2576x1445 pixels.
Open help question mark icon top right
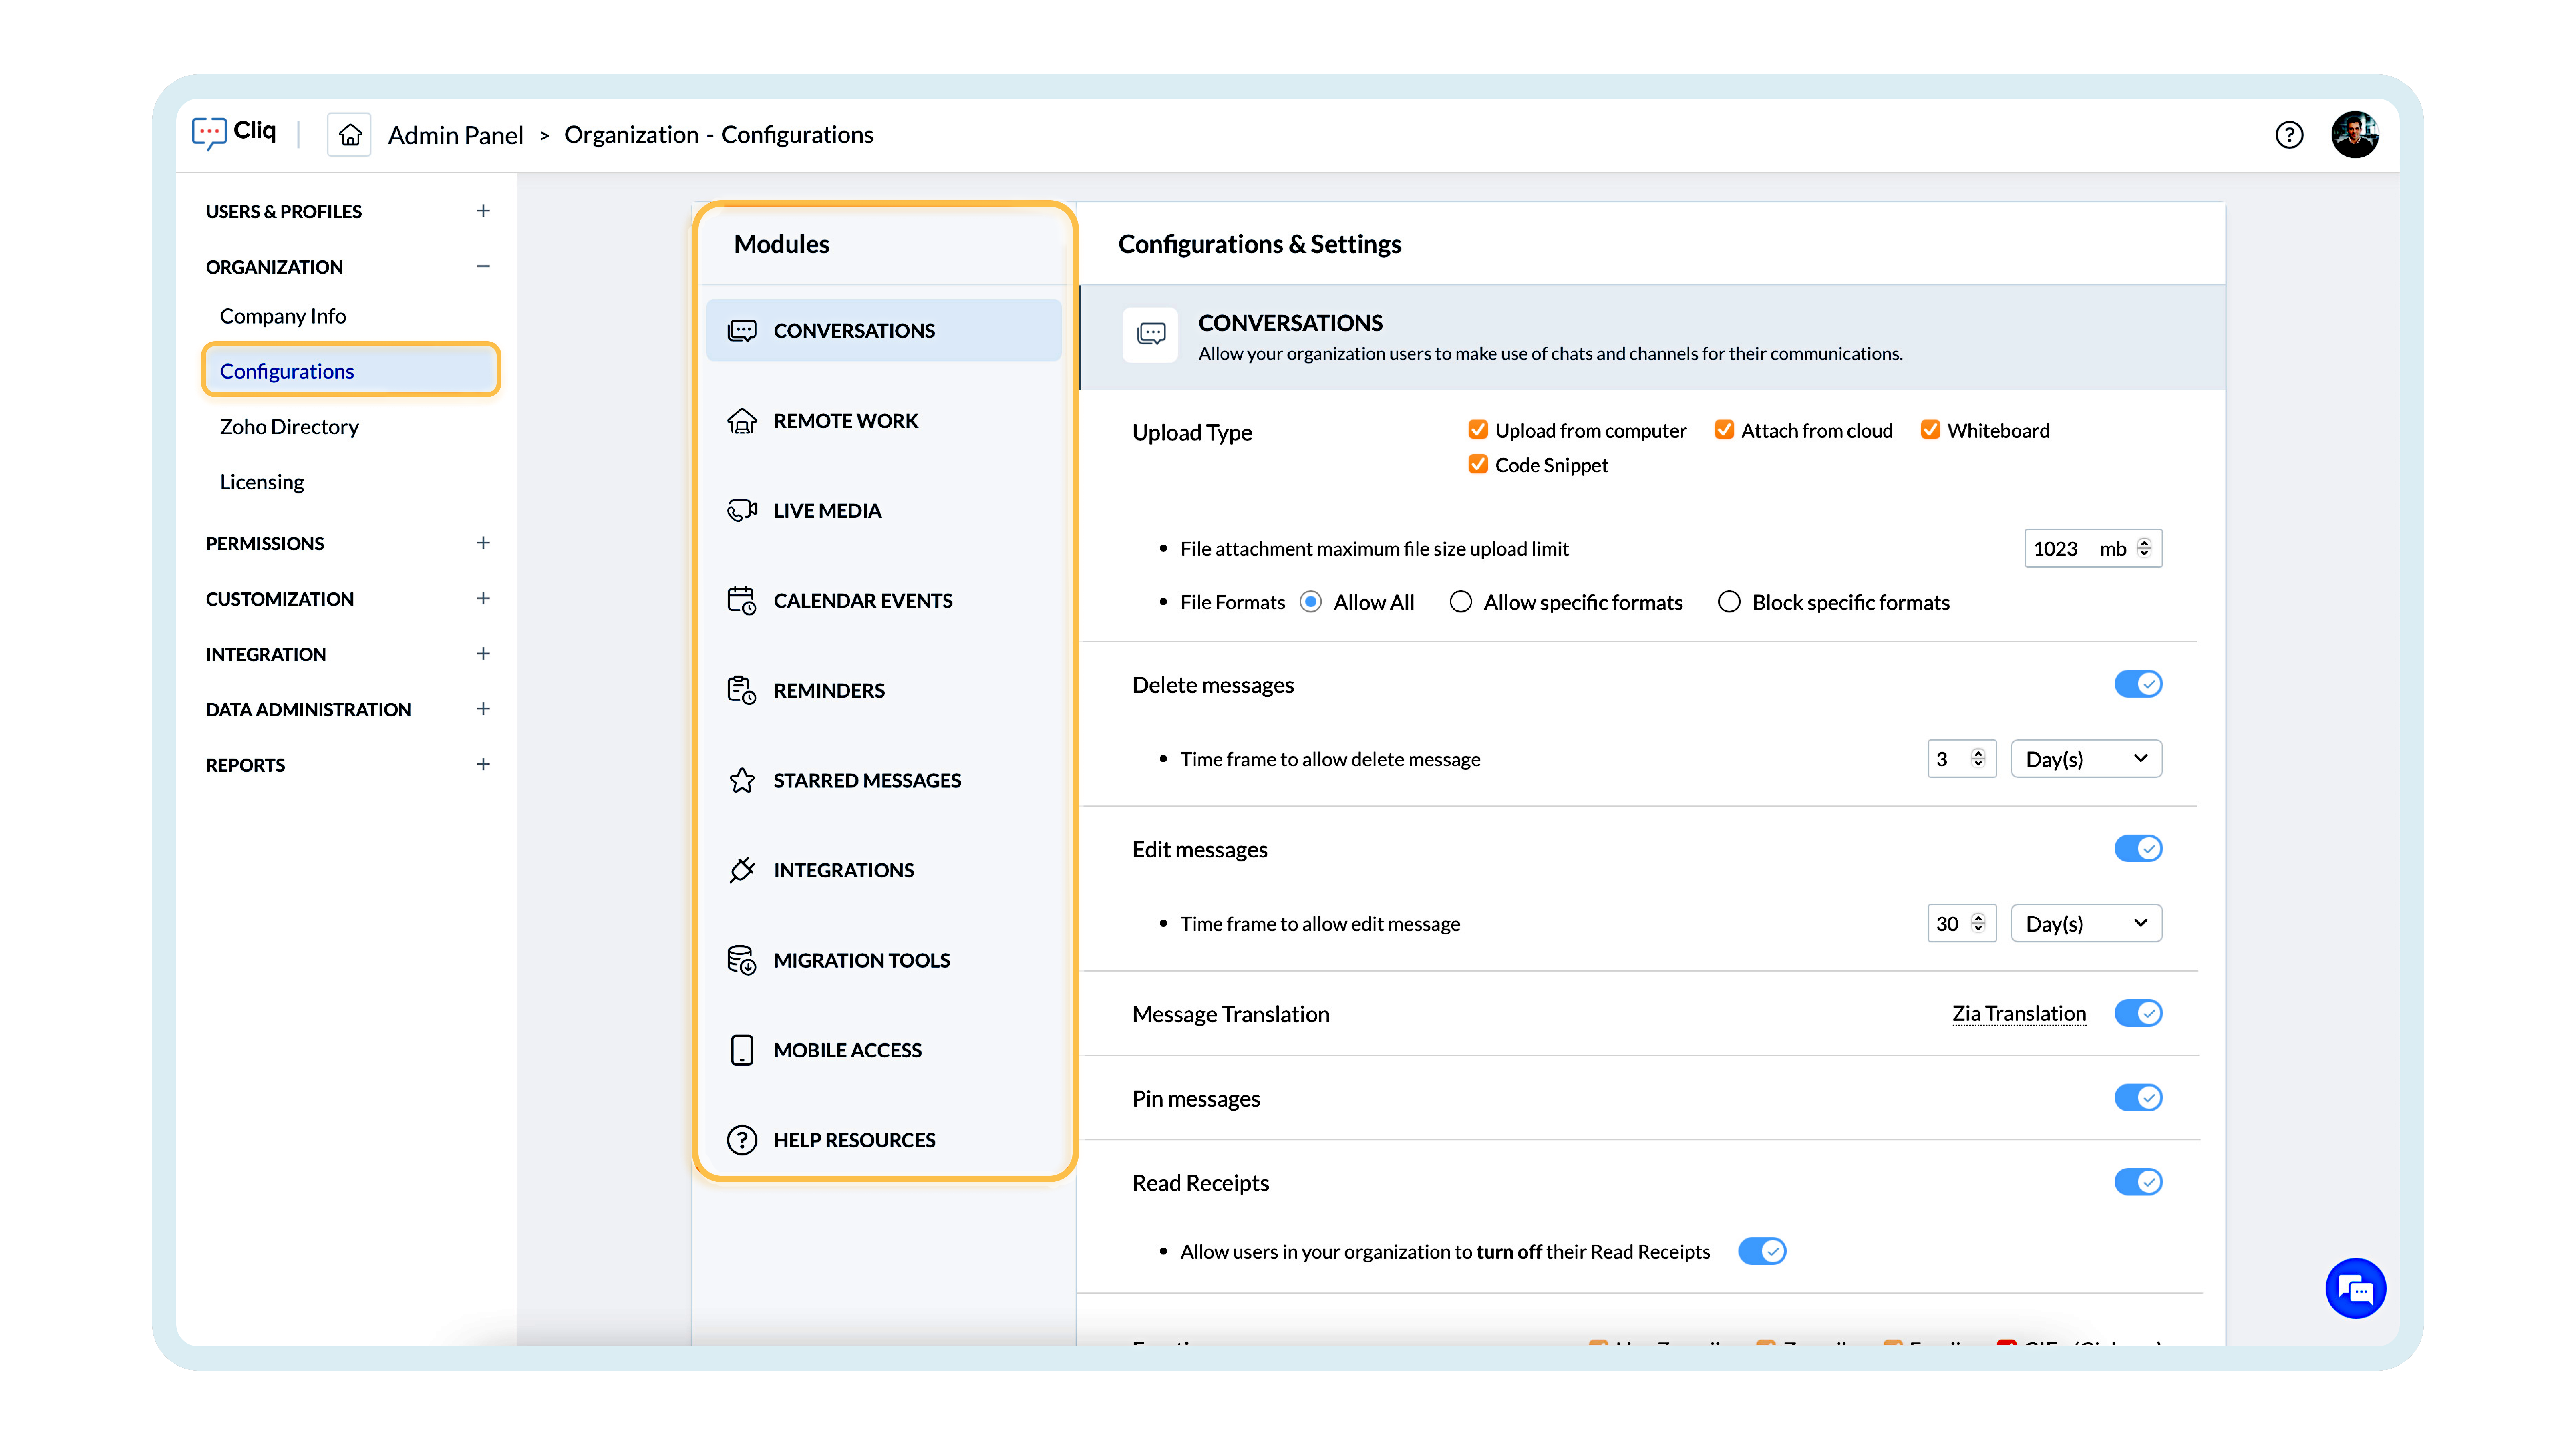[2288, 135]
